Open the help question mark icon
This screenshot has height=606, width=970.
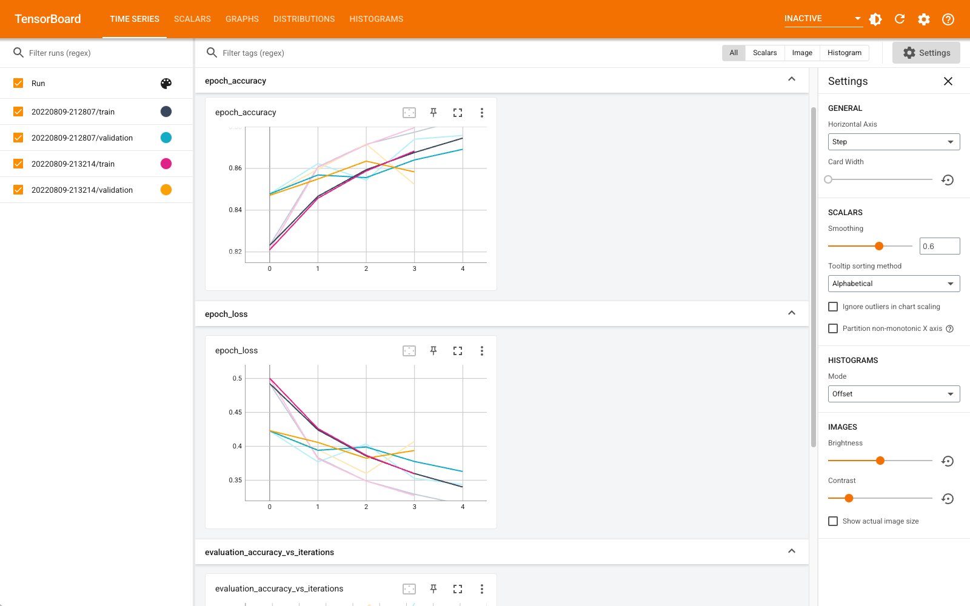click(x=948, y=19)
